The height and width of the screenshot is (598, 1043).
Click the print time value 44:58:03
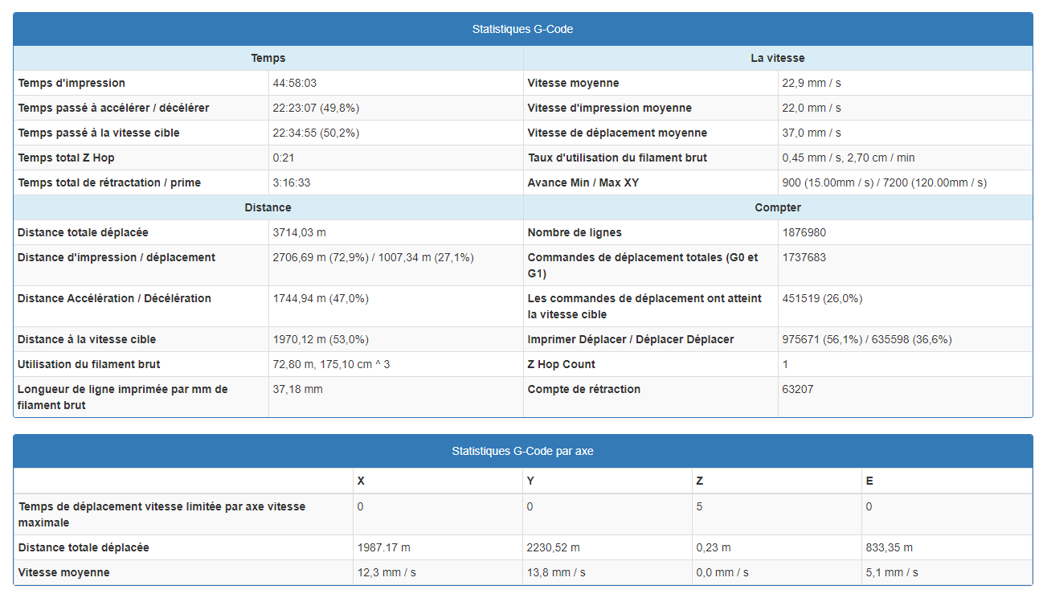point(294,83)
